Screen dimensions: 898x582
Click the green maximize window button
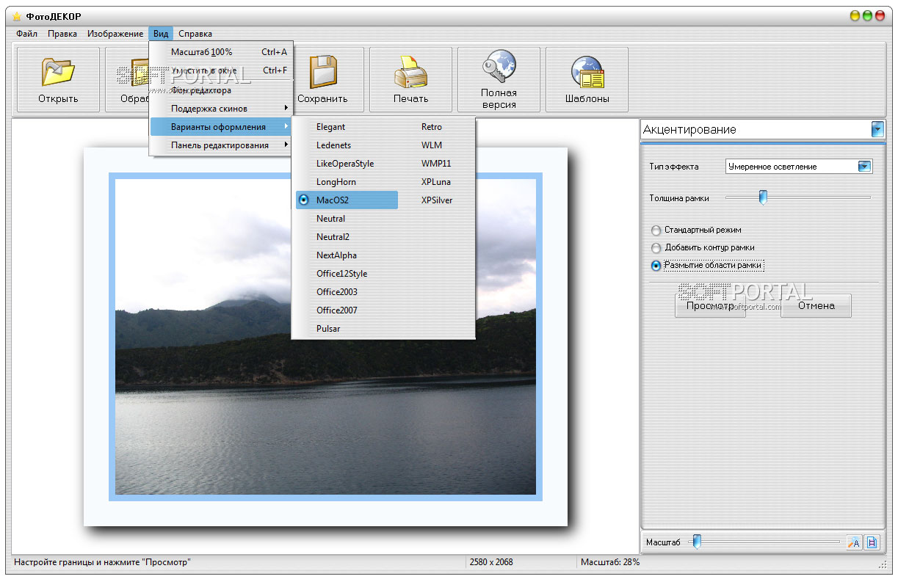867,15
